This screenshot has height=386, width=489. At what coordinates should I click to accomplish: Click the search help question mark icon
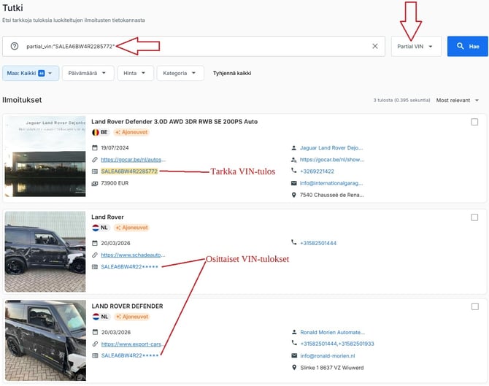point(15,46)
